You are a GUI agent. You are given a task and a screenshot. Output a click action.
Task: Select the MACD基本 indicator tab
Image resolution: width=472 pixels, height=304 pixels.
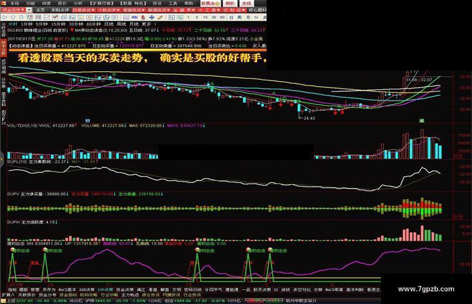click(x=67, y=290)
